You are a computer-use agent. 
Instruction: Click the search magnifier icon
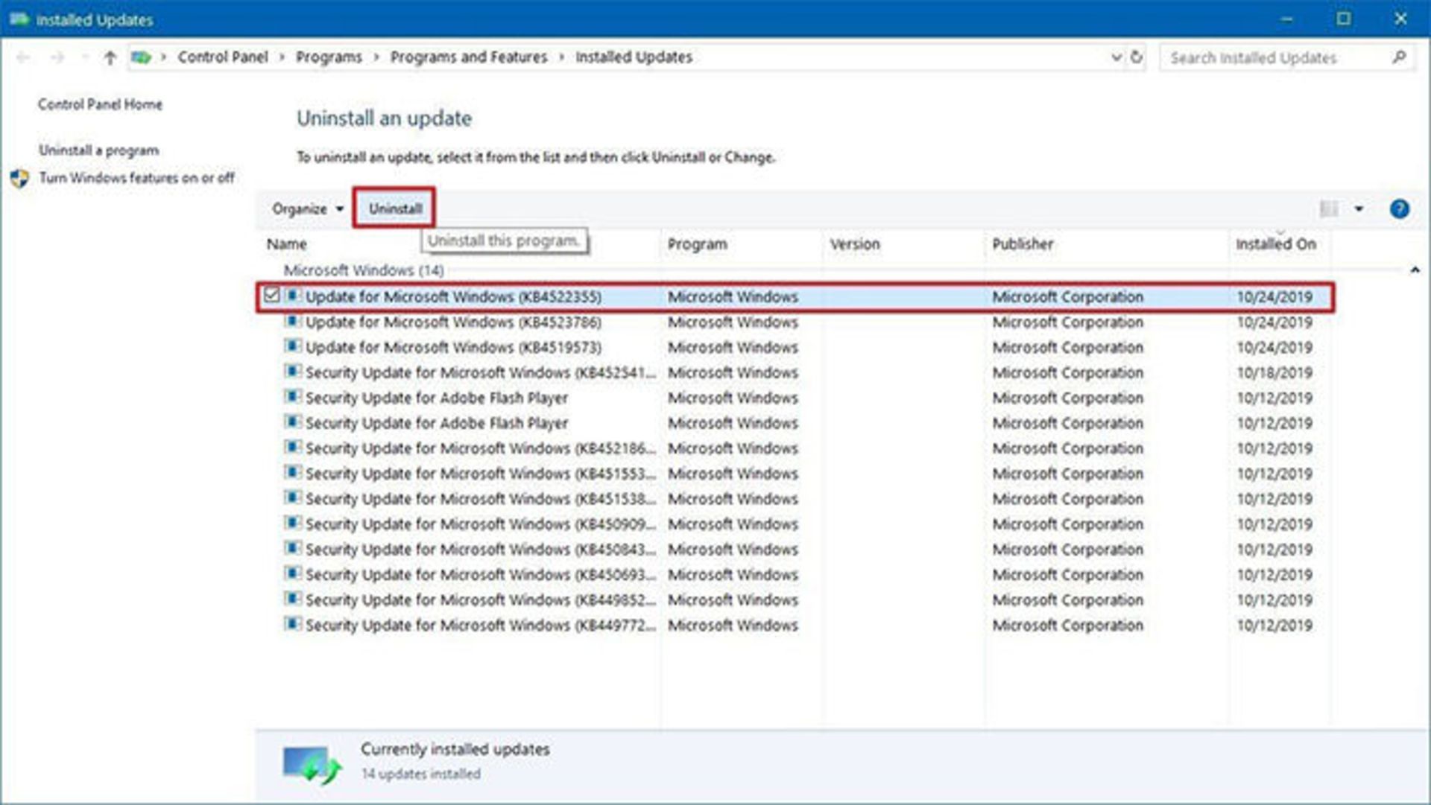click(x=1399, y=57)
